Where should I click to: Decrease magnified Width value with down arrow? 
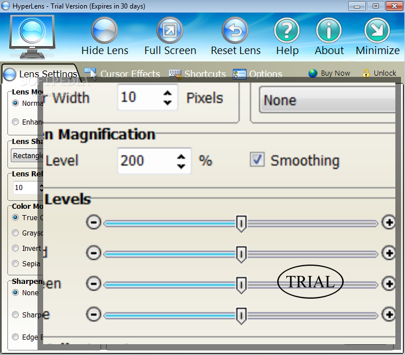(x=168, y=102)
